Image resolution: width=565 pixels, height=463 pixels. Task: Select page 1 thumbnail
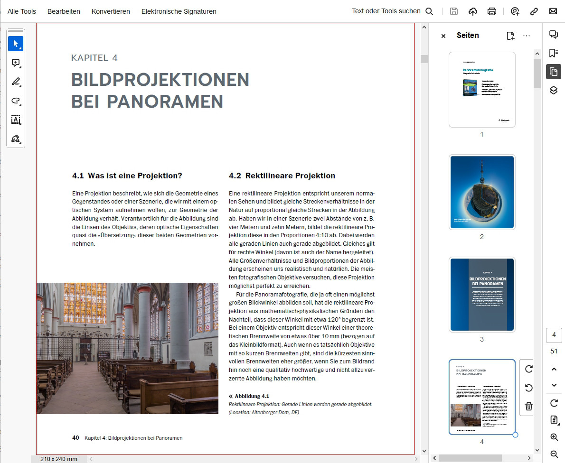[482, 90]
